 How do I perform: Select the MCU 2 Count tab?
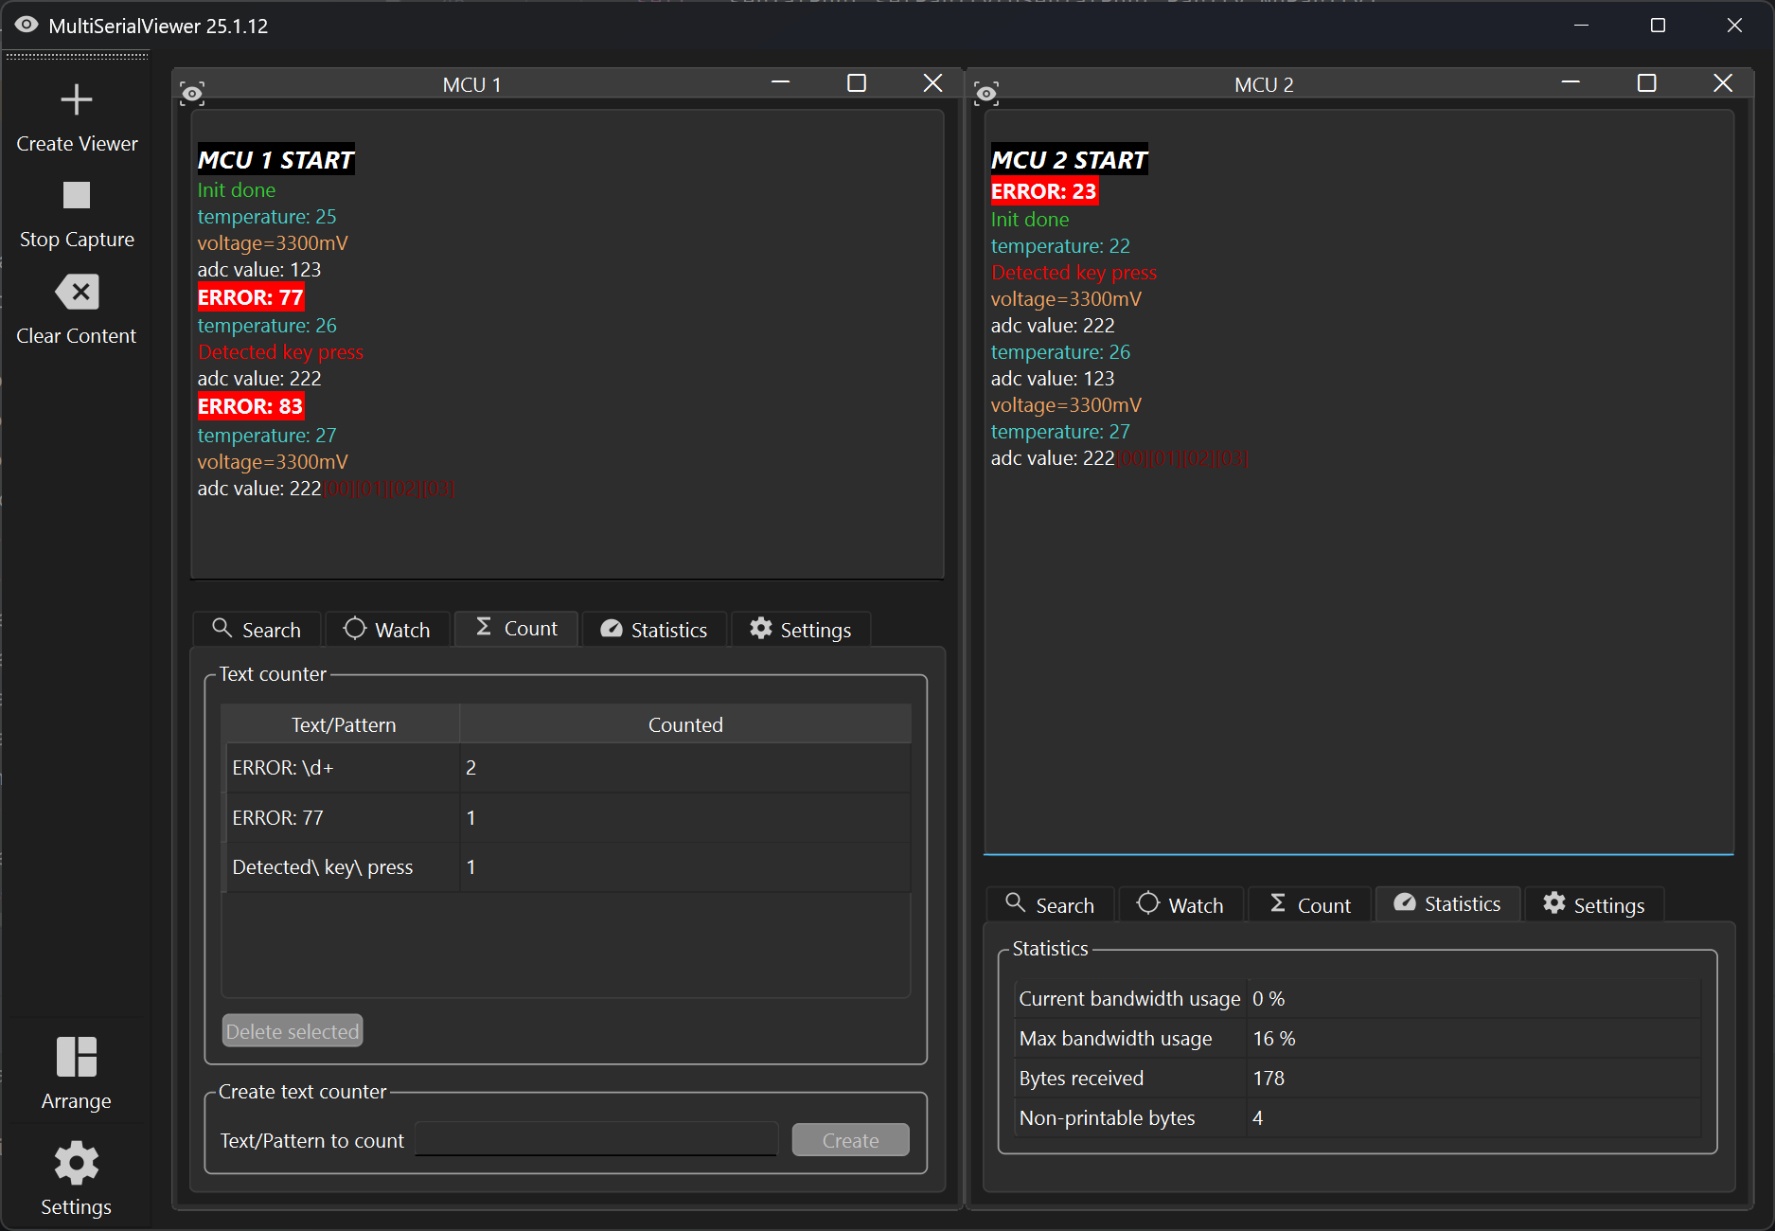pyautogui.click(x=1310, y=905)
